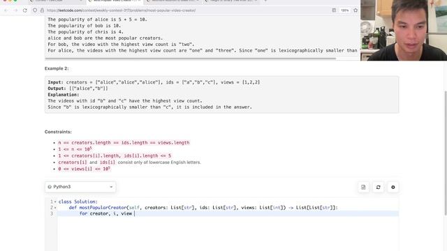Viewport: 447px width, 251px height.
Task: Click 'For alice, the videos with' line
Action: pyautogui.click(x=203, y=51)
